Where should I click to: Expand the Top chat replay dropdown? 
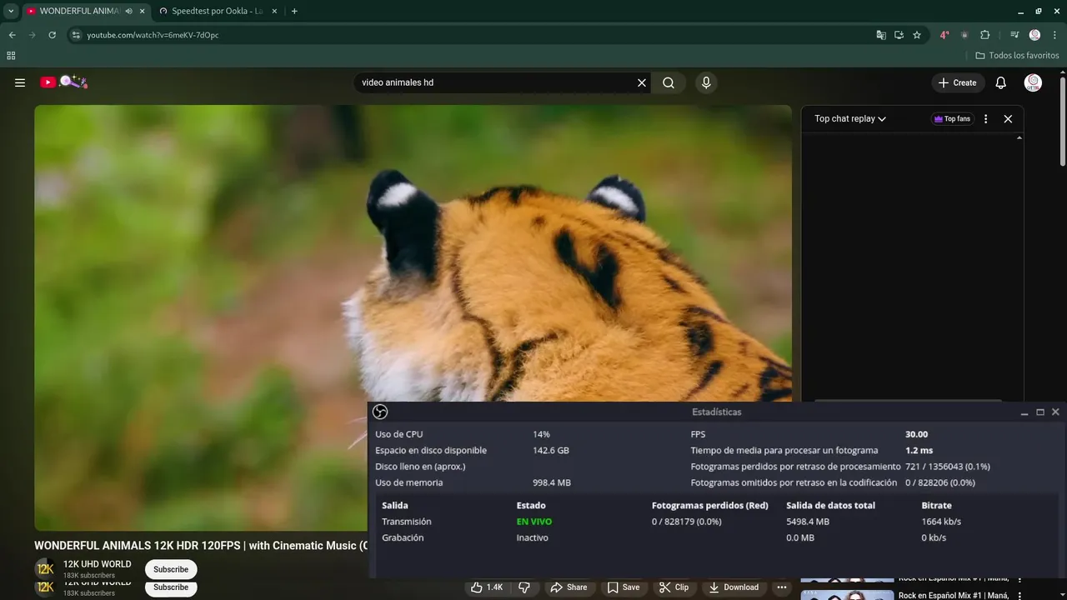(850, 119)
